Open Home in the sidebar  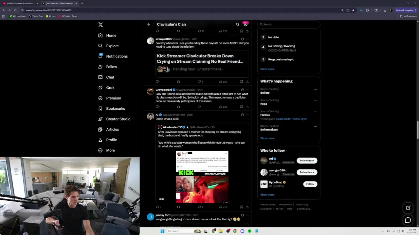(x=107, y=35)
